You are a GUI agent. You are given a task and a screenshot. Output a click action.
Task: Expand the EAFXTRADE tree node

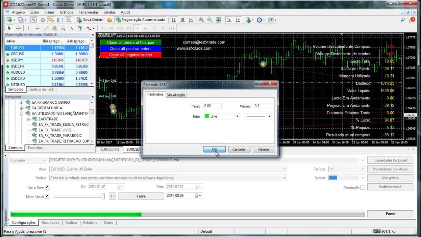pyautogui.click(x=28, y=119)
